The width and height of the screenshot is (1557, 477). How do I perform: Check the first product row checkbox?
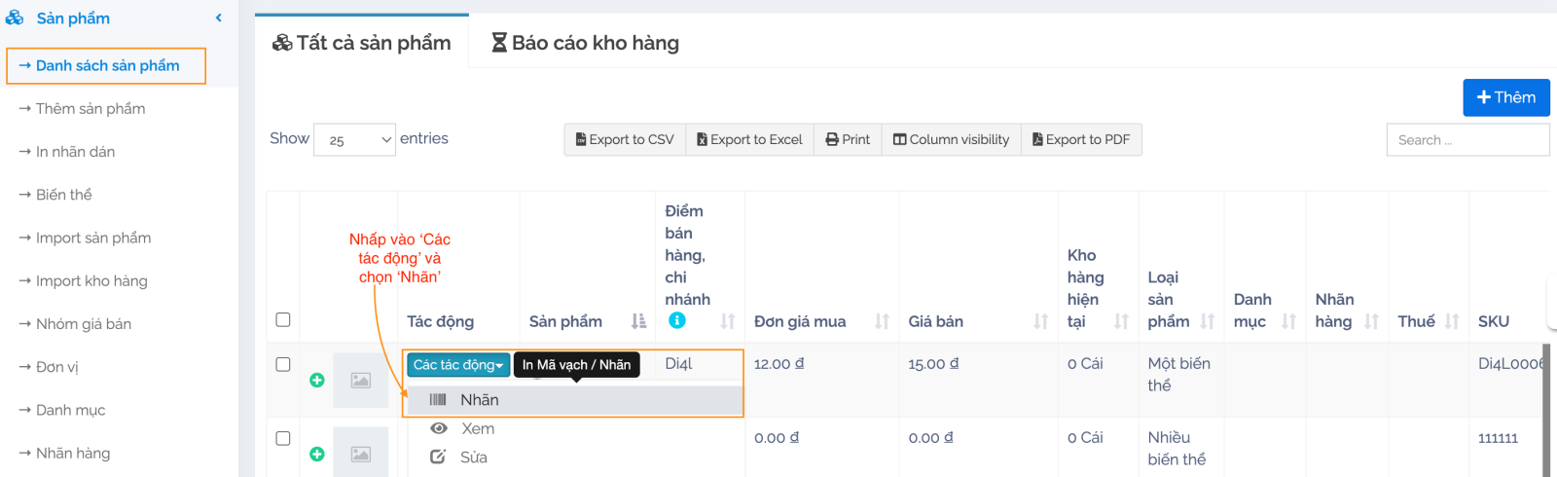283,364
